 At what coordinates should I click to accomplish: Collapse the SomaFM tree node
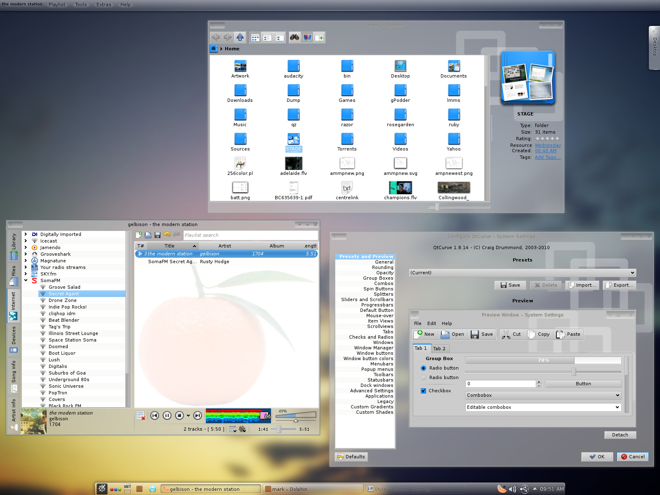point(26,280)
